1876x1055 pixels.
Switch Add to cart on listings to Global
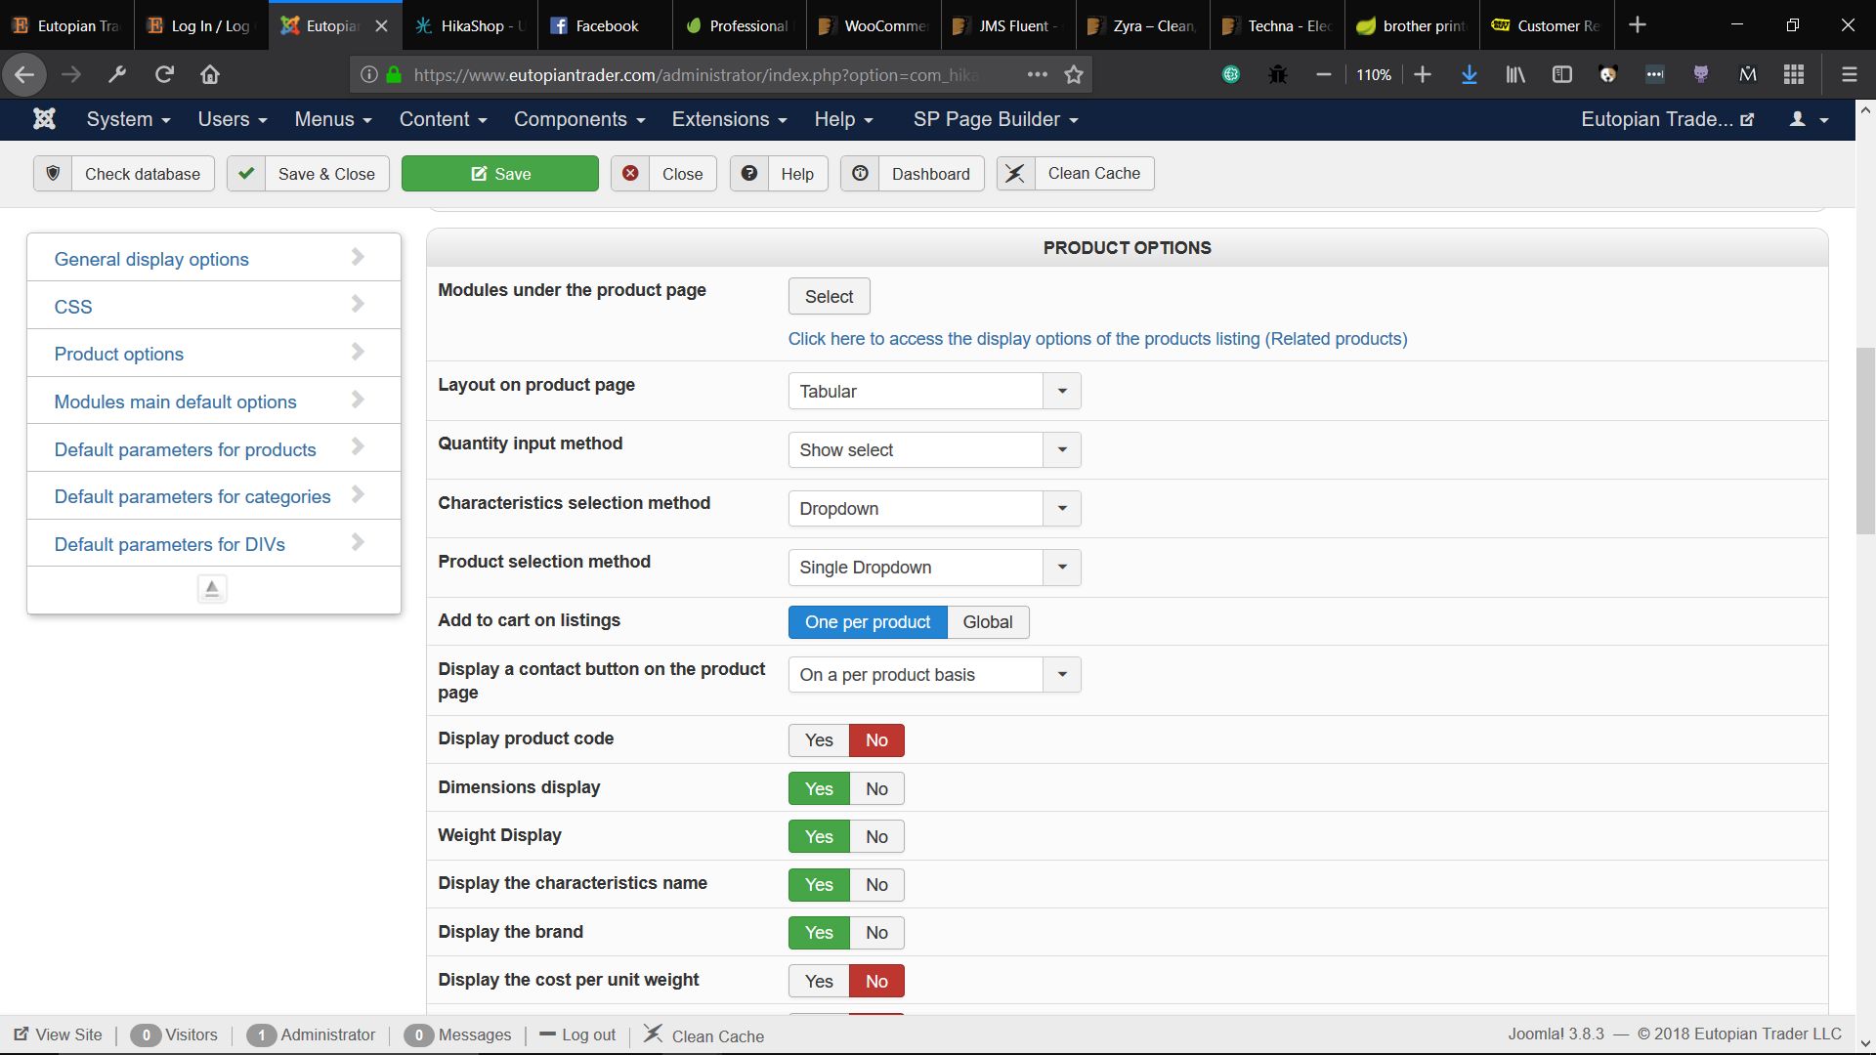(x=987, y=622)
